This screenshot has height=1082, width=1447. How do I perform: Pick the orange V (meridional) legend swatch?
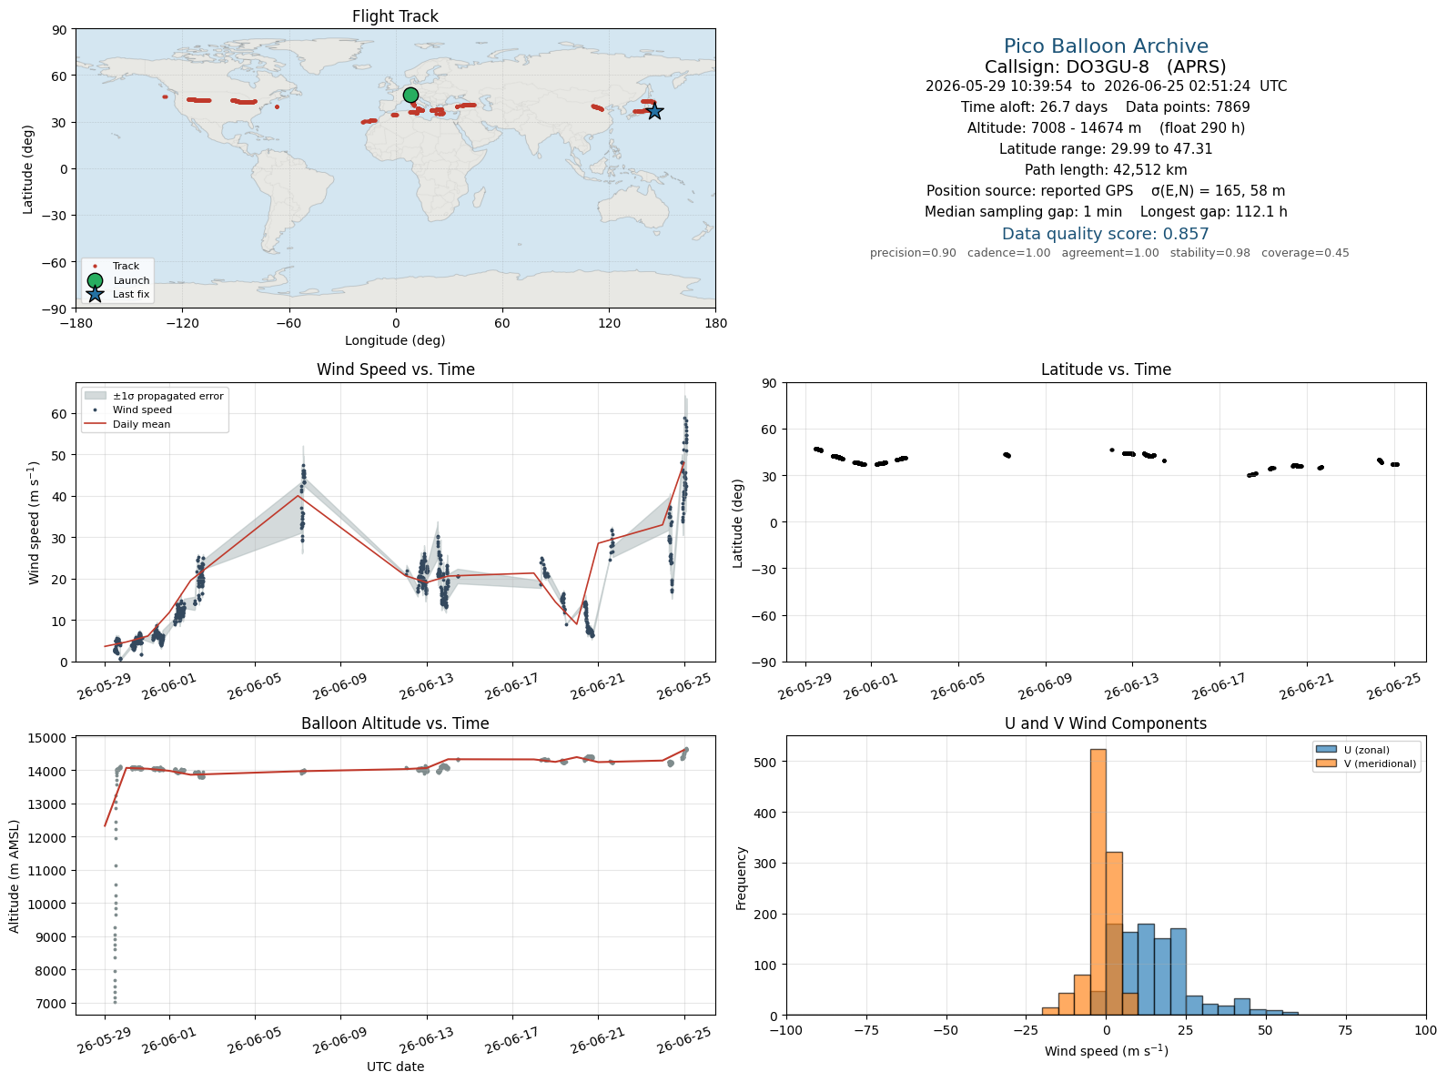coord(1326,763)
